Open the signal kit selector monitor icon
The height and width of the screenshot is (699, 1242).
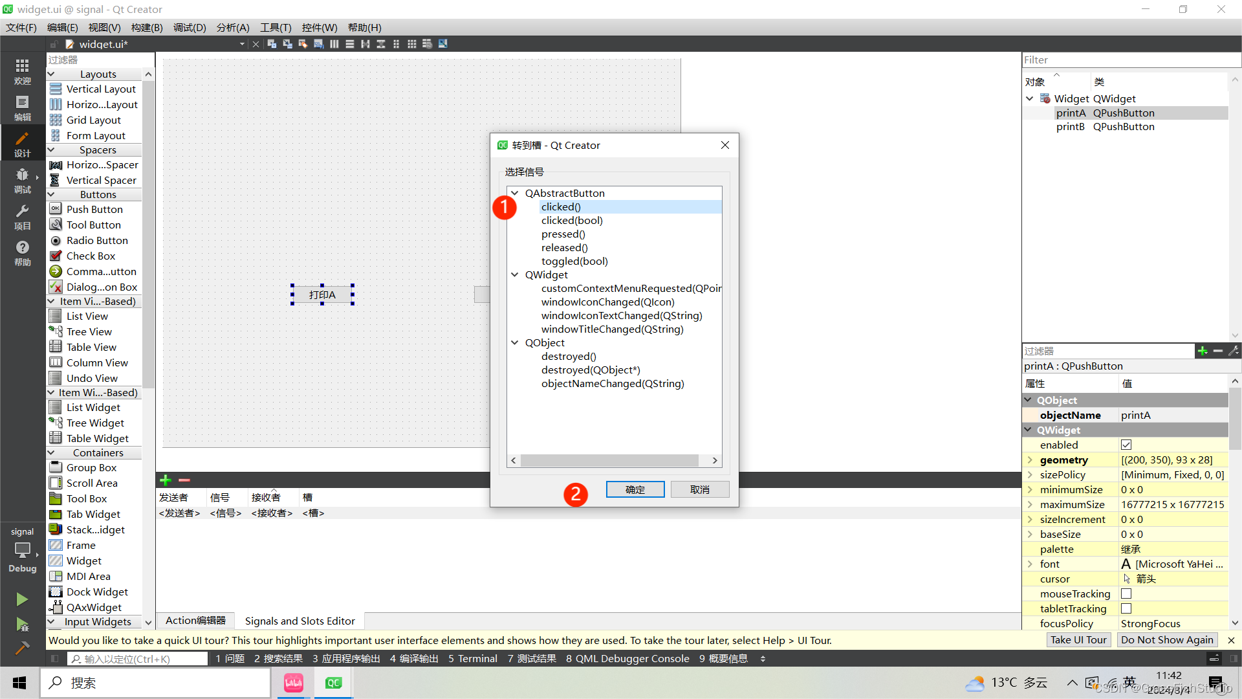pyautogui.click(x=23, y=550)
